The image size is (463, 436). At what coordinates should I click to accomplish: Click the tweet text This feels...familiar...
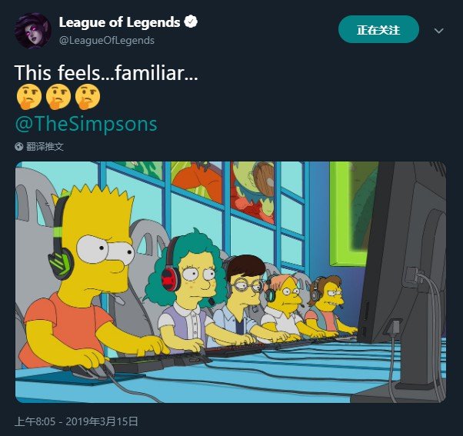106,72
